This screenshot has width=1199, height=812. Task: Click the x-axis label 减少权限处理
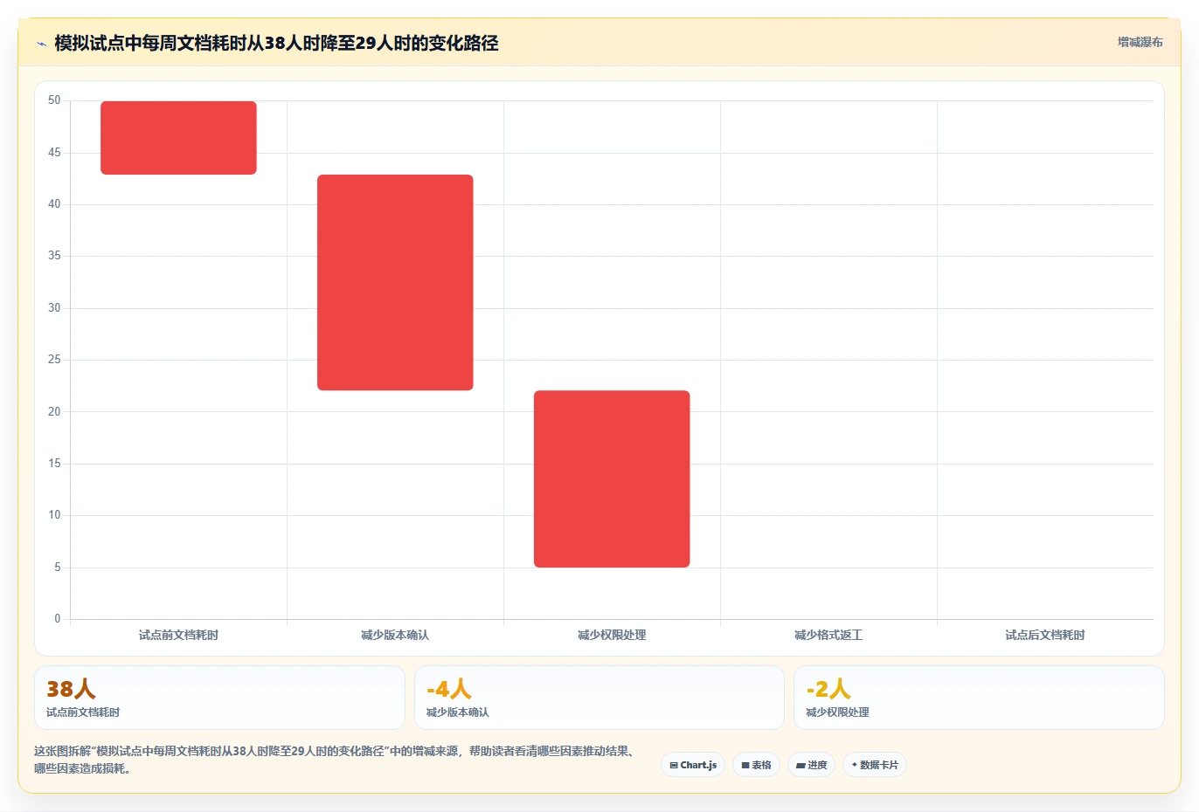point(612,635)
